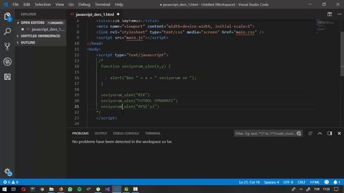
Task: Open the Extensions view
Action: point(7,77)
